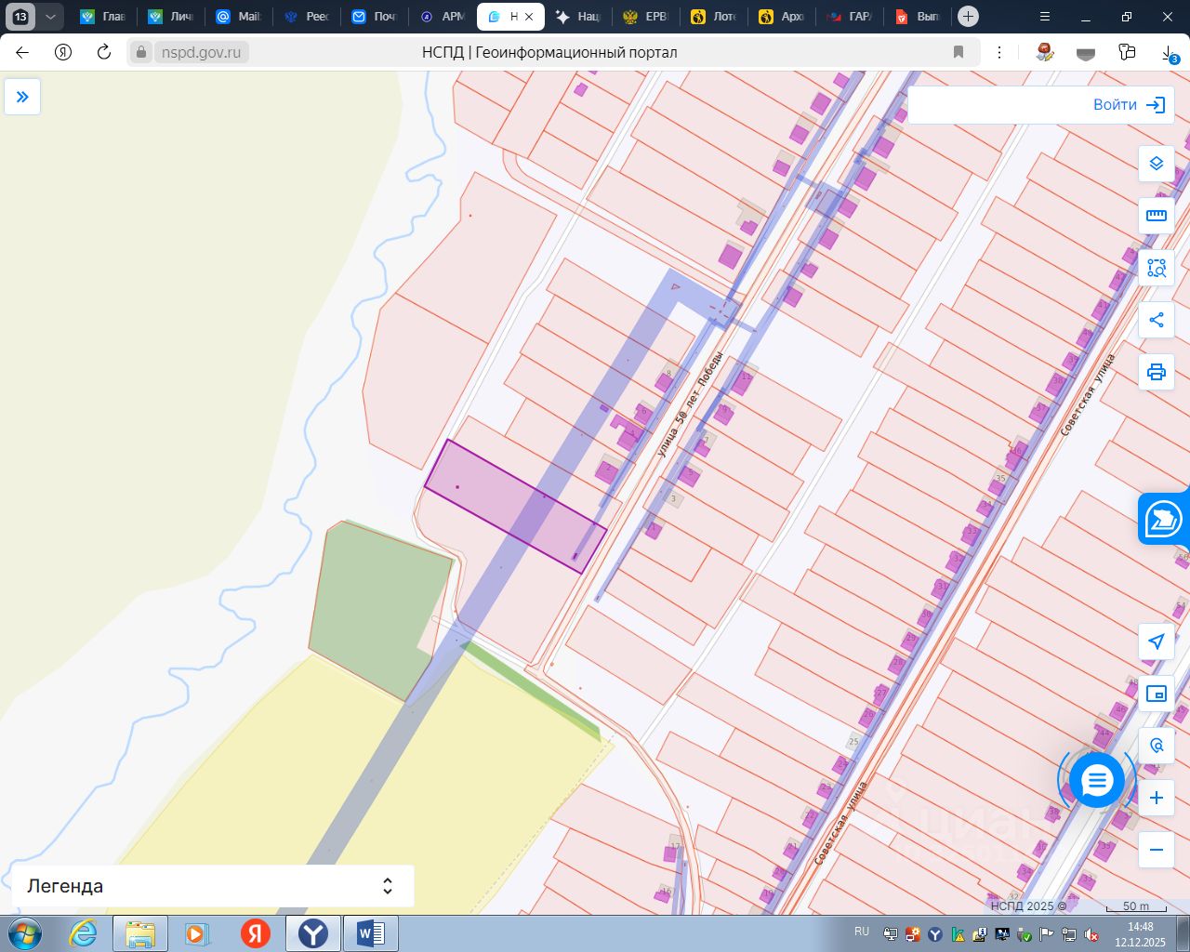The height and width of the screenshot is (952, 1190).
Task: Switch to the АРМ tab
Action: 443,17
